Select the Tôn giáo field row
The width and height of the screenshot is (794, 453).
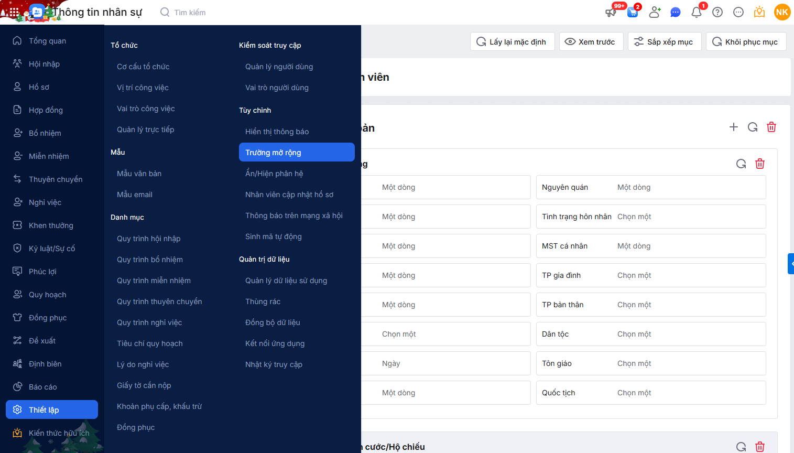click(651, 363)
